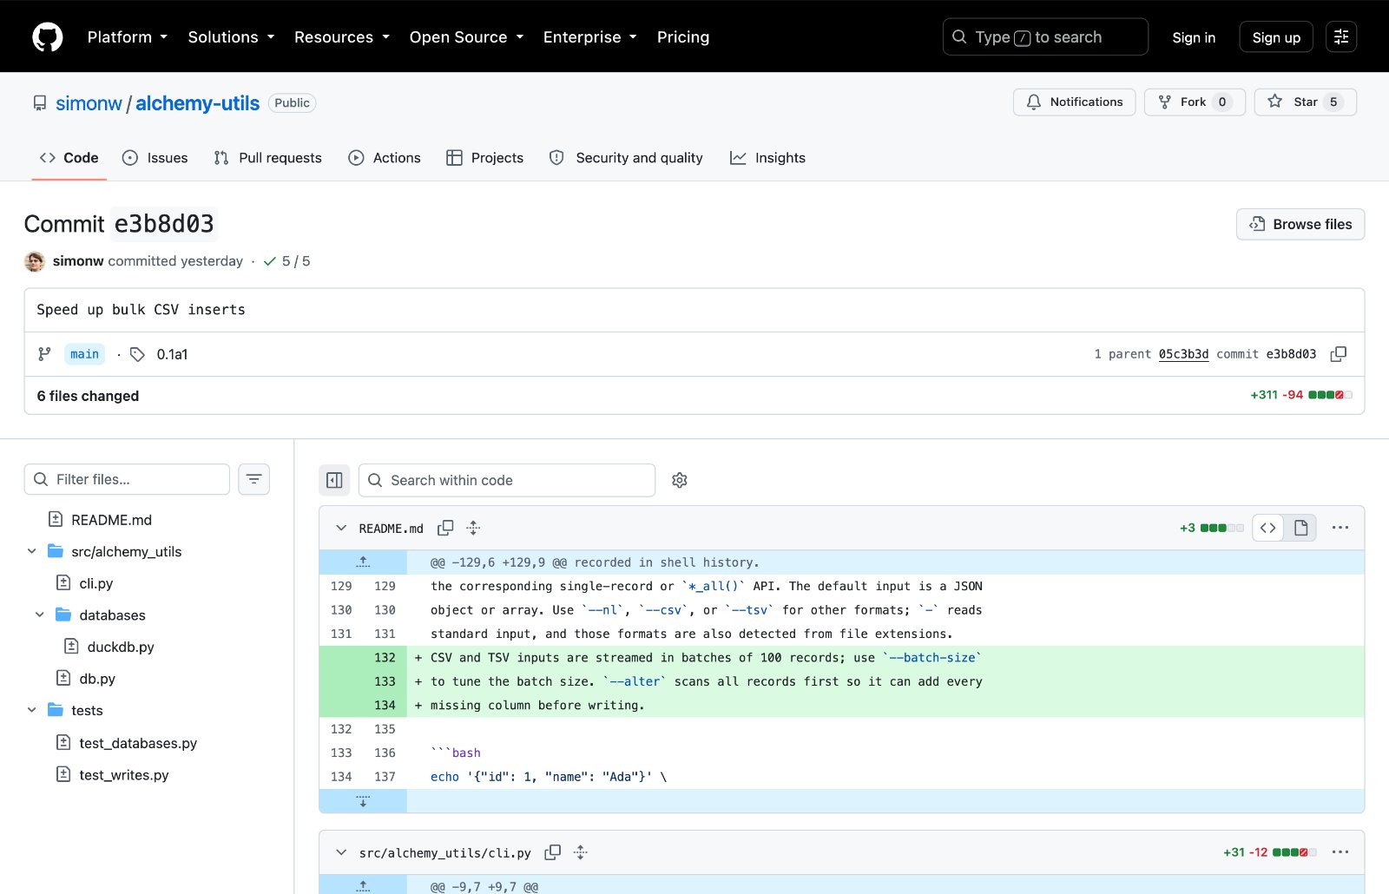
Task: Go to the GitHub homepage logo
Action: (48, 37)
